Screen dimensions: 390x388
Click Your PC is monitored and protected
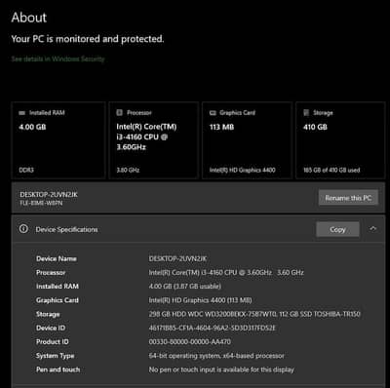[88, 39]
